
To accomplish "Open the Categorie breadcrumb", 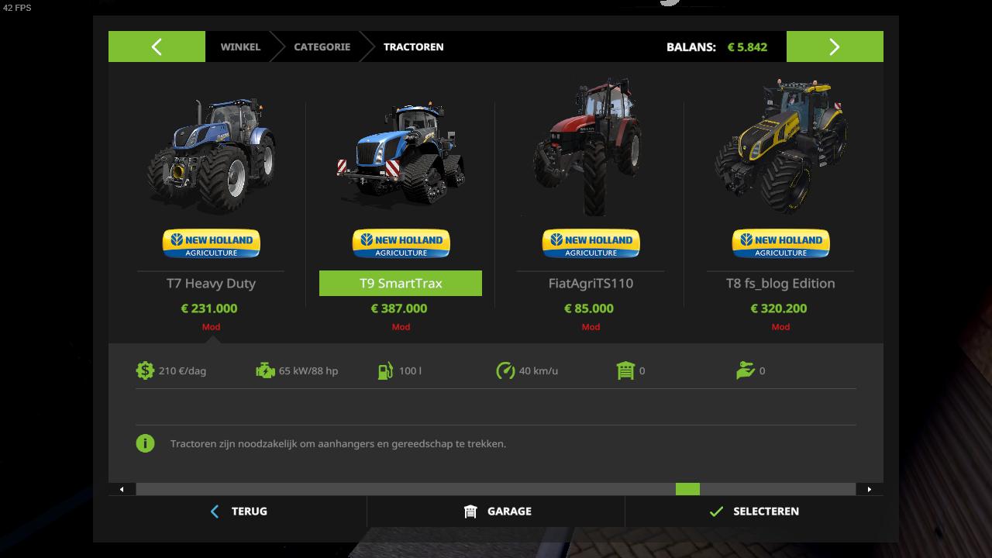I will point(322,46).
